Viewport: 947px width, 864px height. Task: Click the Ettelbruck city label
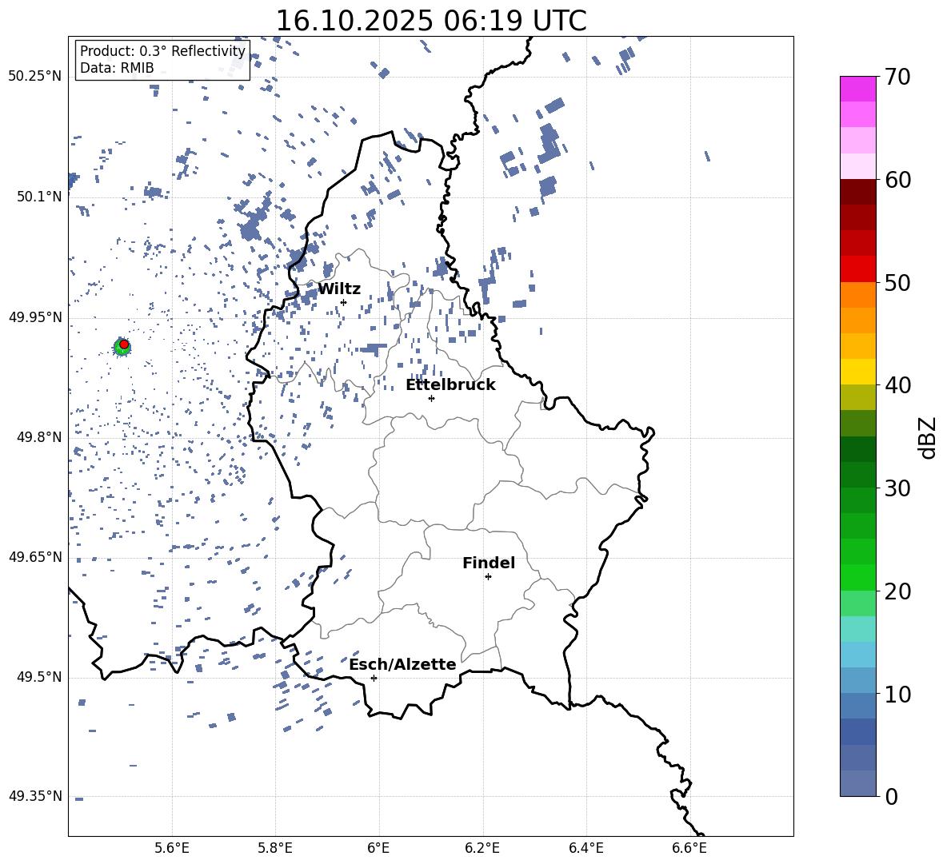[x=450, y=385]
